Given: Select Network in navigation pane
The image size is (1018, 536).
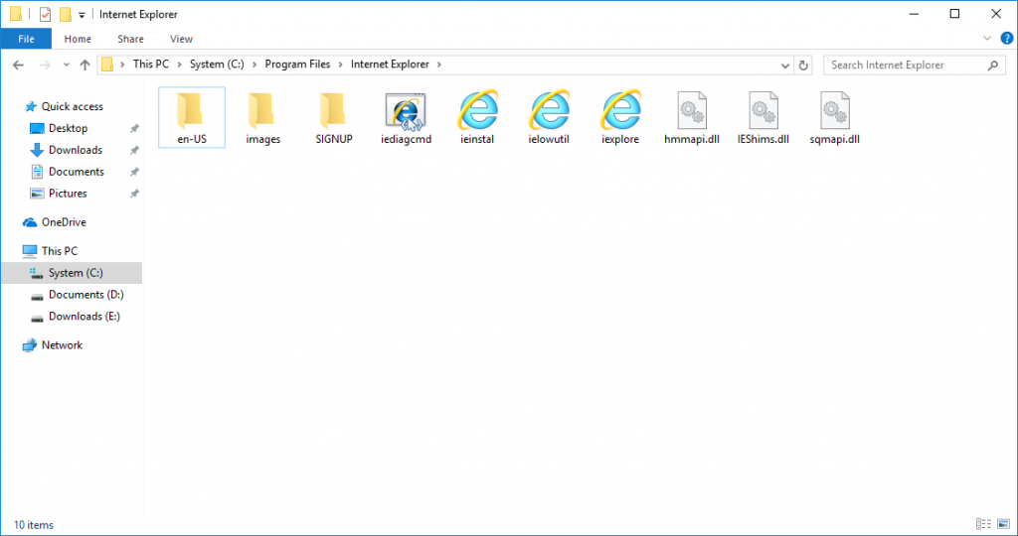Looking at the screenshot, I should (x=62, y=344).
